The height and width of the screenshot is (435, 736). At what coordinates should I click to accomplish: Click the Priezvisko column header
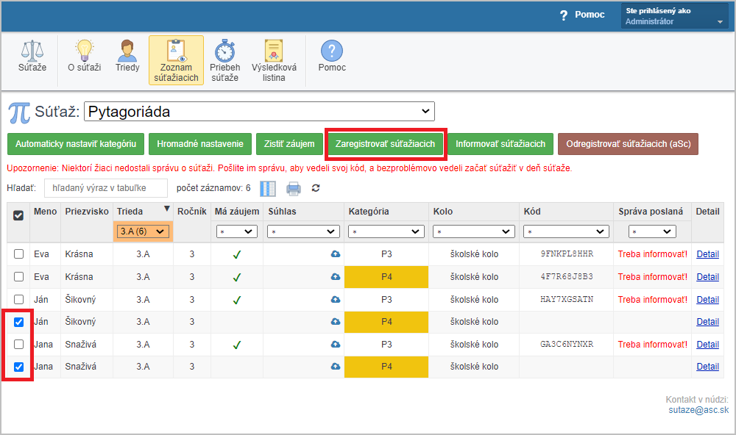click(x=87, y=212)
